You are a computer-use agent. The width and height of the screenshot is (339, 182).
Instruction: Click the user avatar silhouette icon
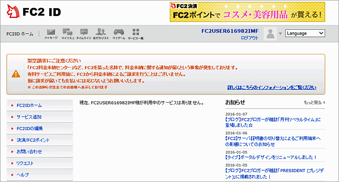(x=270, y=34)
